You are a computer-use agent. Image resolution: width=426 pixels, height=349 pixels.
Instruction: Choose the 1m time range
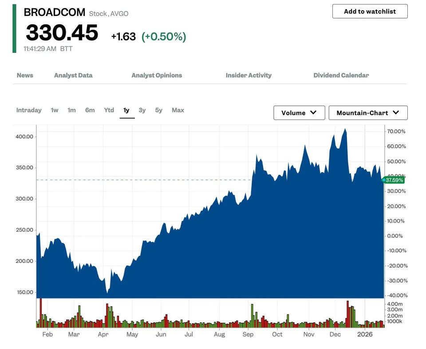pyautogui.click(x=71, y=110)
